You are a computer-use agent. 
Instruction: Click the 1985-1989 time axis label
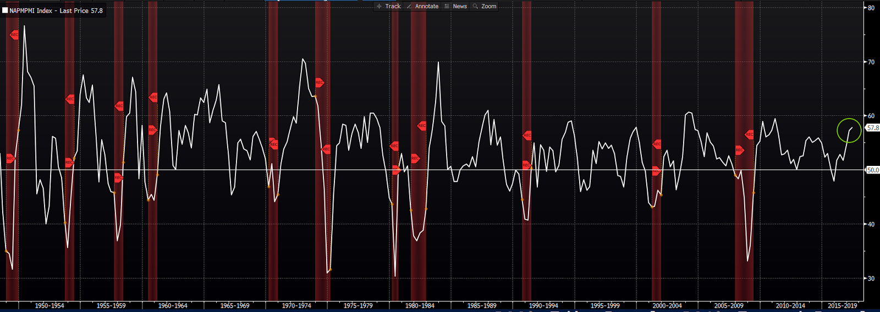[482, 306]
